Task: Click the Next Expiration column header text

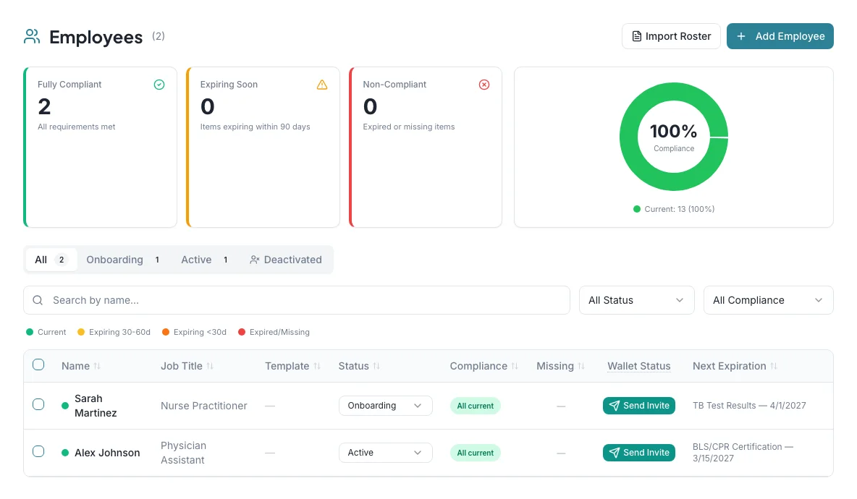Action: [729, 367]
